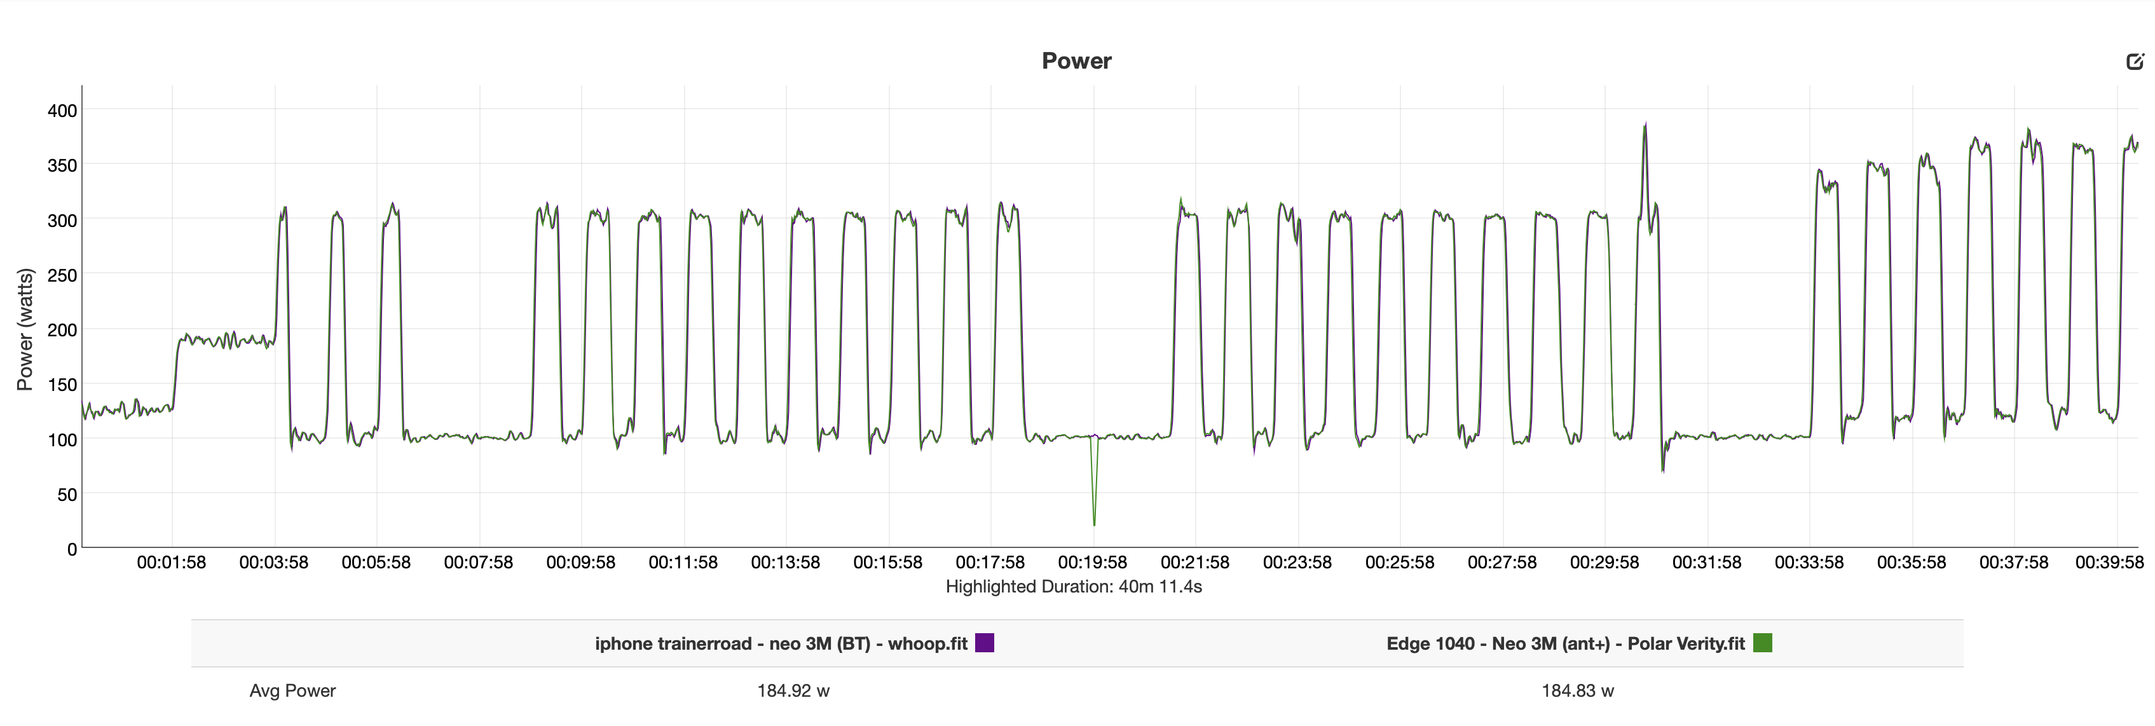Click the 00:29:58 x-axis tick label
The height and width of the screenshot is (726, 2155).
click(x=1604, y=563)
